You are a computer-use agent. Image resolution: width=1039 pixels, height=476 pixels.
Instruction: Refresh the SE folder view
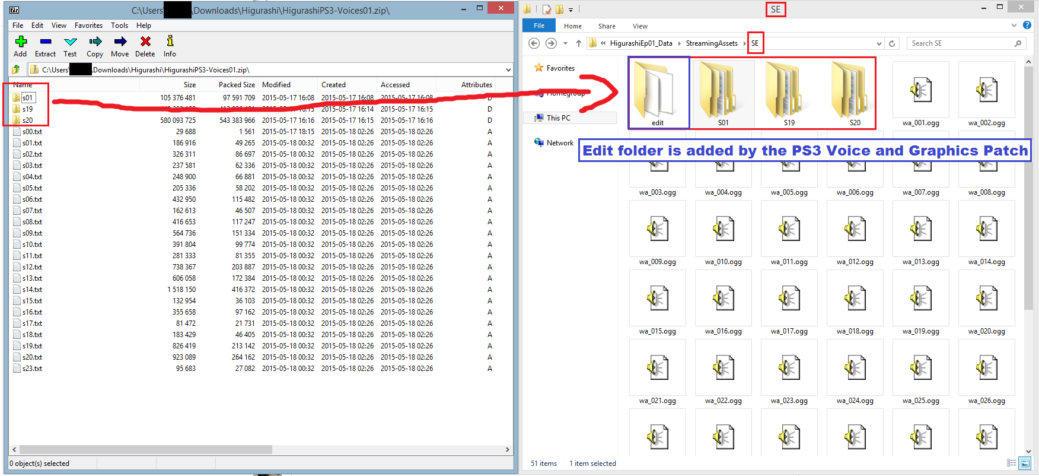pyautogui.click(x=892, y=43)
